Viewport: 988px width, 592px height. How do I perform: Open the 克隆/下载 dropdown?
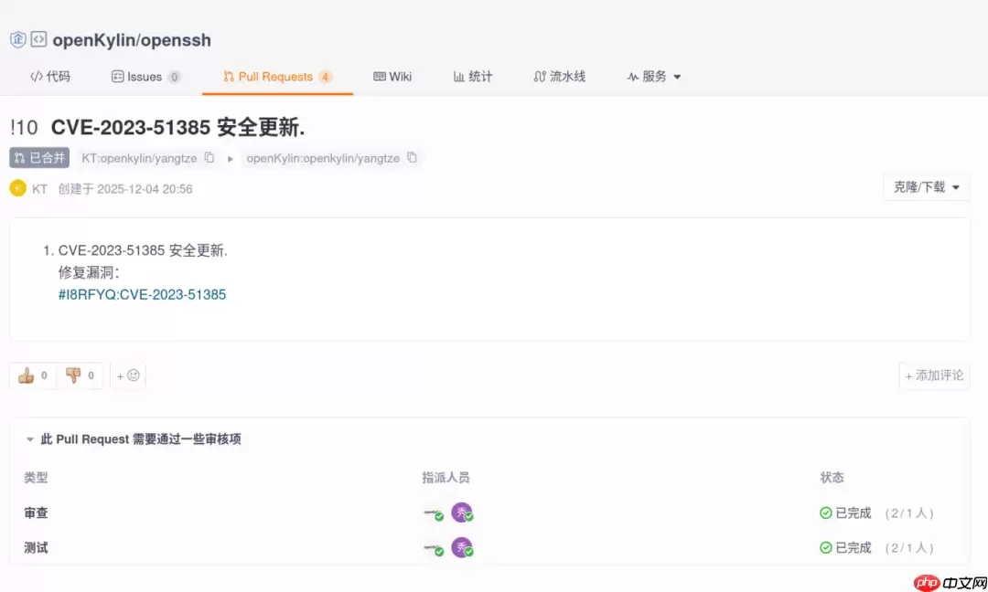(926, 187)
